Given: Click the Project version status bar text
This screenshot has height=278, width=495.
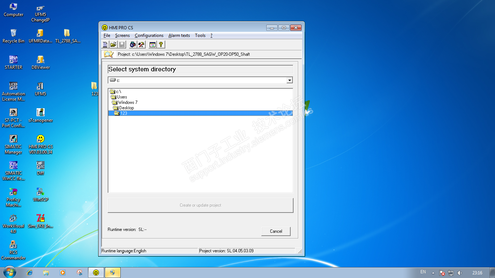Looking at the screenshot, I should 226,251.
